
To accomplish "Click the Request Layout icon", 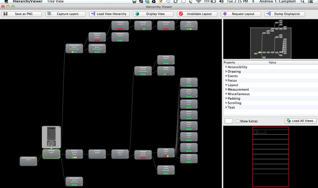I will [x=225, y=14].
